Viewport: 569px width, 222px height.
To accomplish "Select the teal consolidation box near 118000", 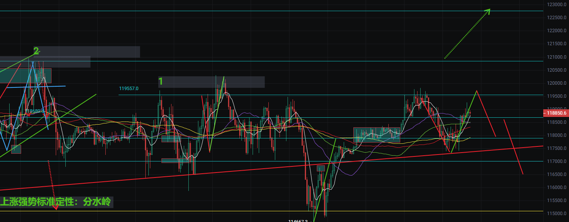I will coord(376,135).
